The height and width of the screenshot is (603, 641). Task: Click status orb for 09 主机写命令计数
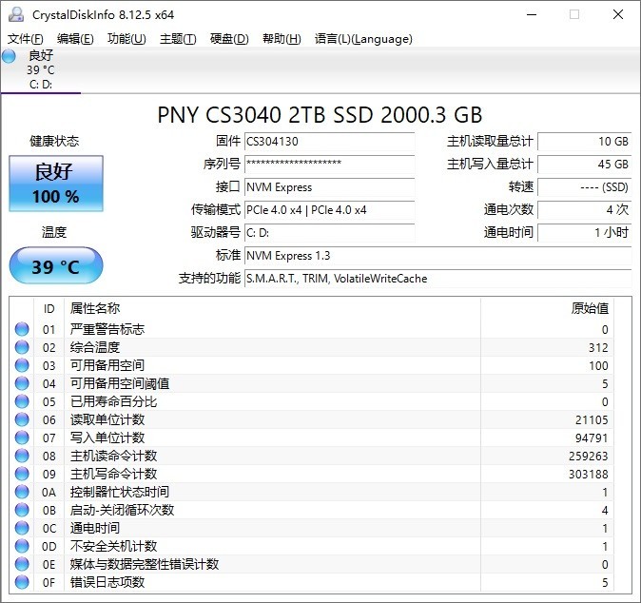click(22, 474)
